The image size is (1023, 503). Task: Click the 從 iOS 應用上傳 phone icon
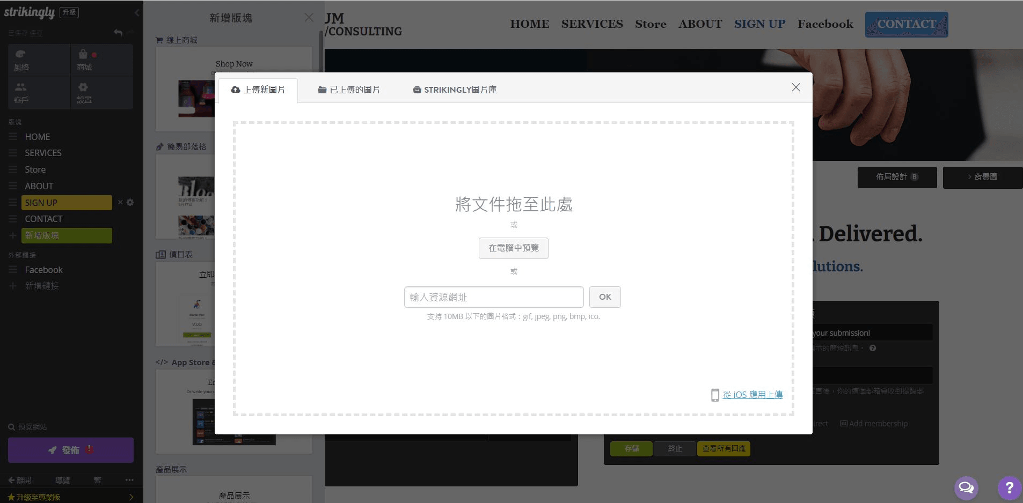(x=715, y=395)
